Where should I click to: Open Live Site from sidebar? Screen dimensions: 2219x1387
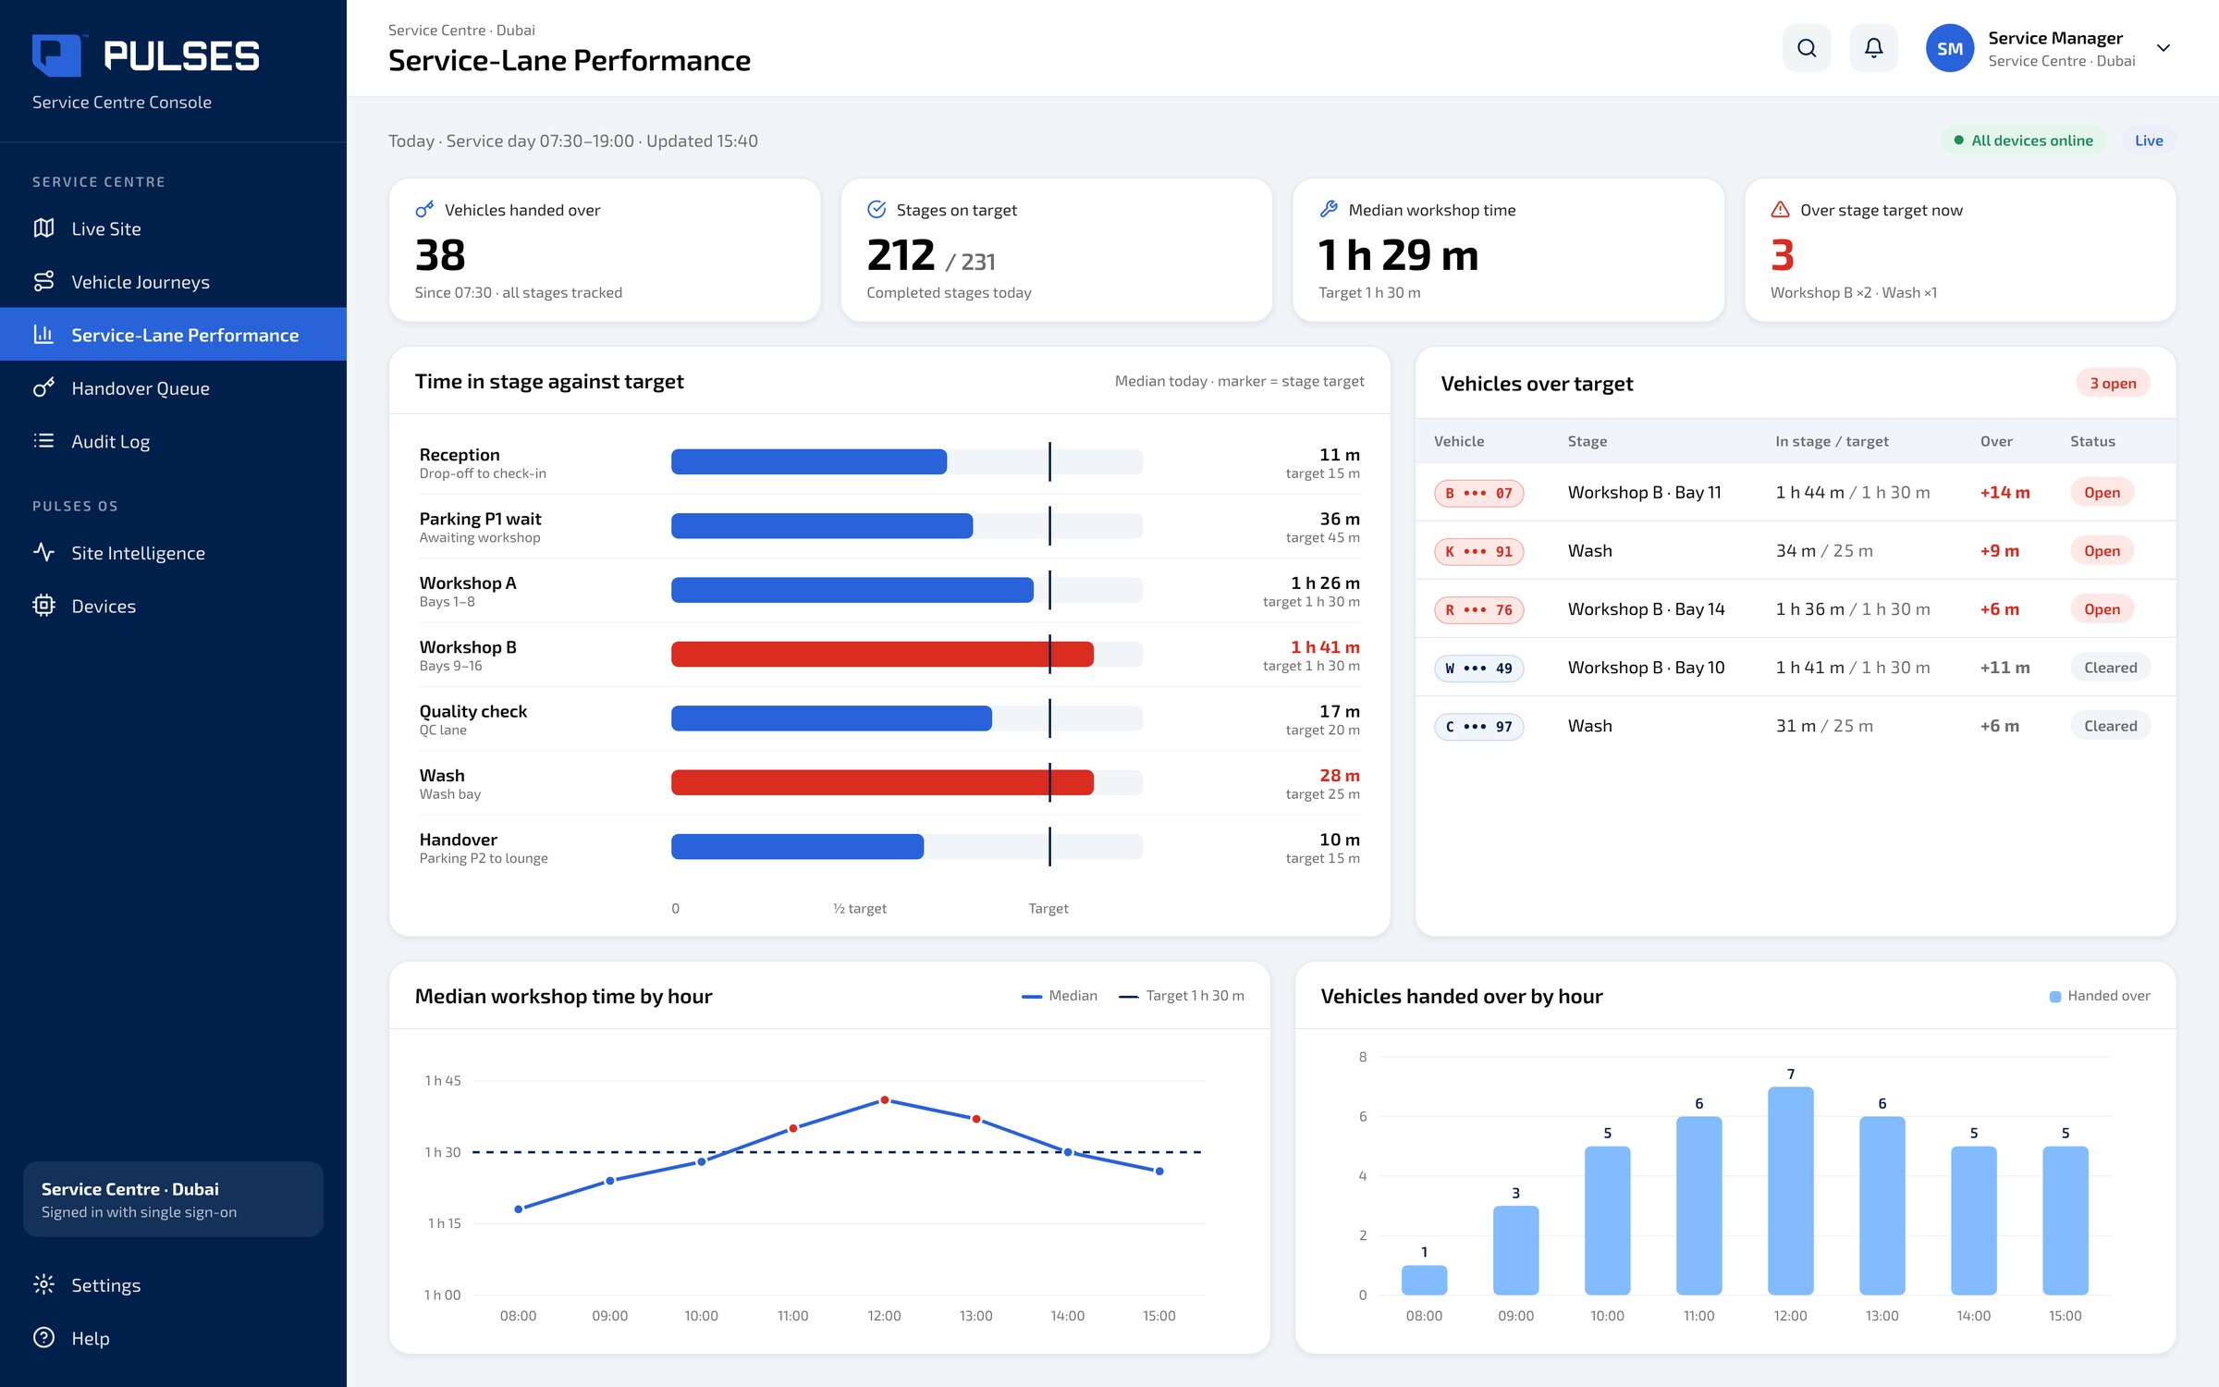pos(173,228)
